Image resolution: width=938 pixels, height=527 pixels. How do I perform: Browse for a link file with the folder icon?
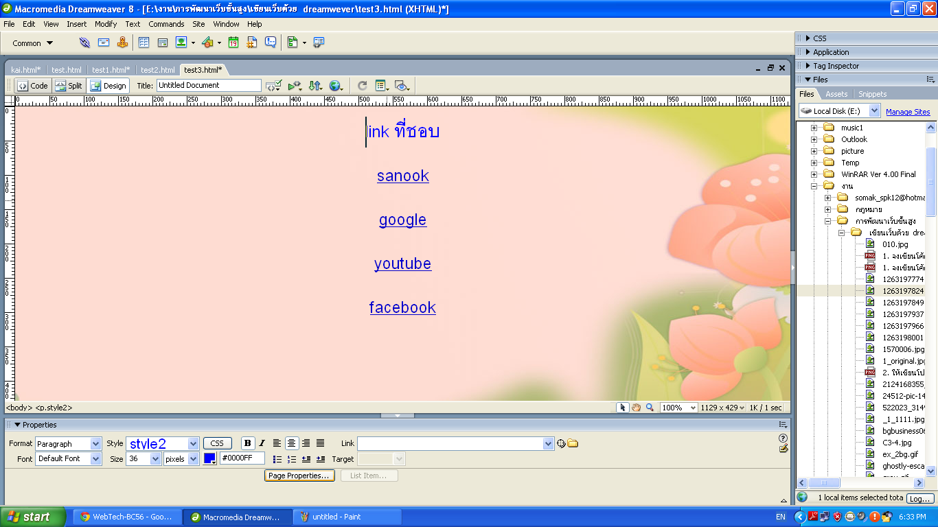(x=573, y=443)
